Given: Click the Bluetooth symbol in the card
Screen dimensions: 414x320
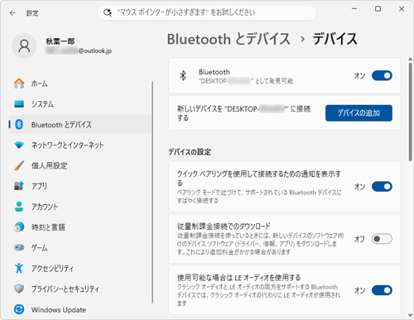Looking at the screenshot, I should pyautogui.click(x=183, y=75).
